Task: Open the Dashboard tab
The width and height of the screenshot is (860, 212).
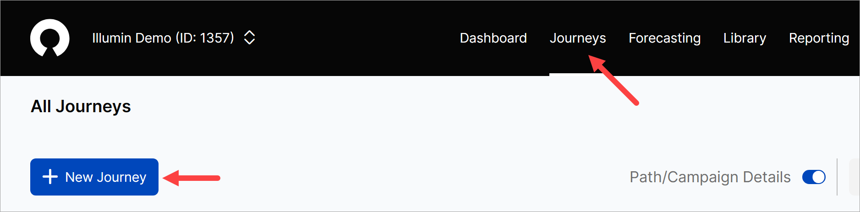Action: (493, 38)
